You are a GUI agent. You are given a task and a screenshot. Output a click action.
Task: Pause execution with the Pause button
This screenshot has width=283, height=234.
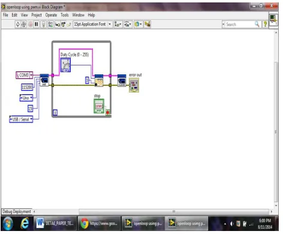tap(37, 25)
